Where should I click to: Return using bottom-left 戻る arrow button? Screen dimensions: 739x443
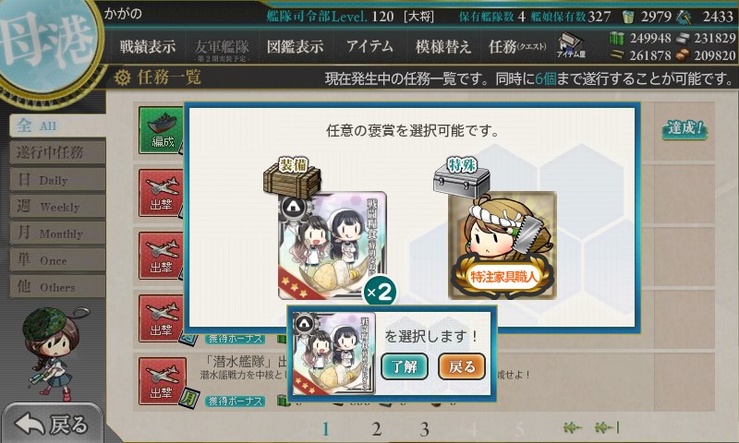[x=52, y=424]
